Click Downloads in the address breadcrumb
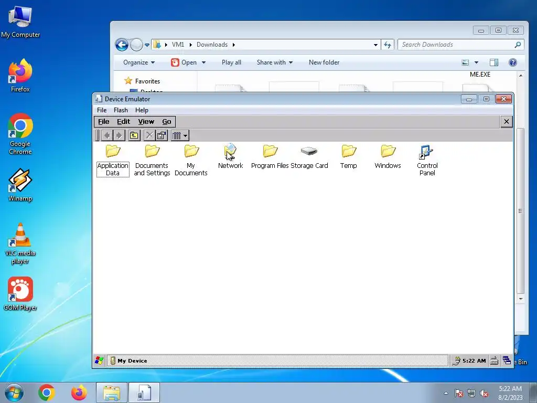The width and height of the screenshot is (537, 403). click(212, 45)
